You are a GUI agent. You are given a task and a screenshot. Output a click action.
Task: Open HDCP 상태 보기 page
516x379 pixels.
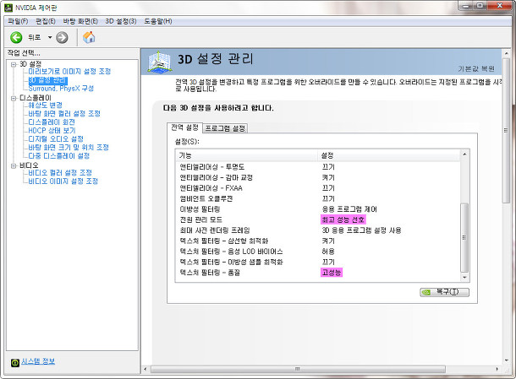tap(52, 131)
